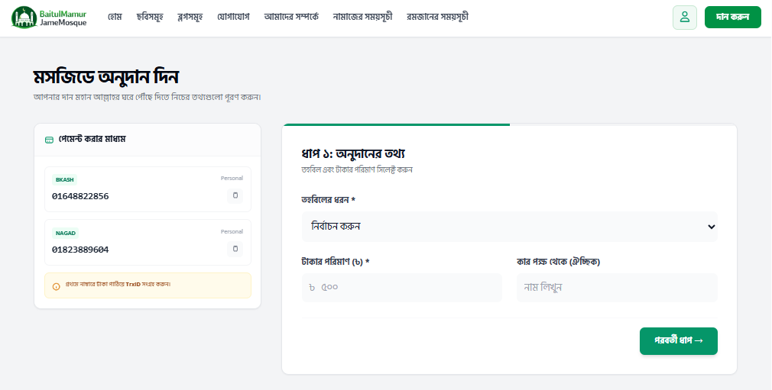This screenshot has height=390, width=772.
Task: Click the green step progress bar
Action: pos(395,124)
